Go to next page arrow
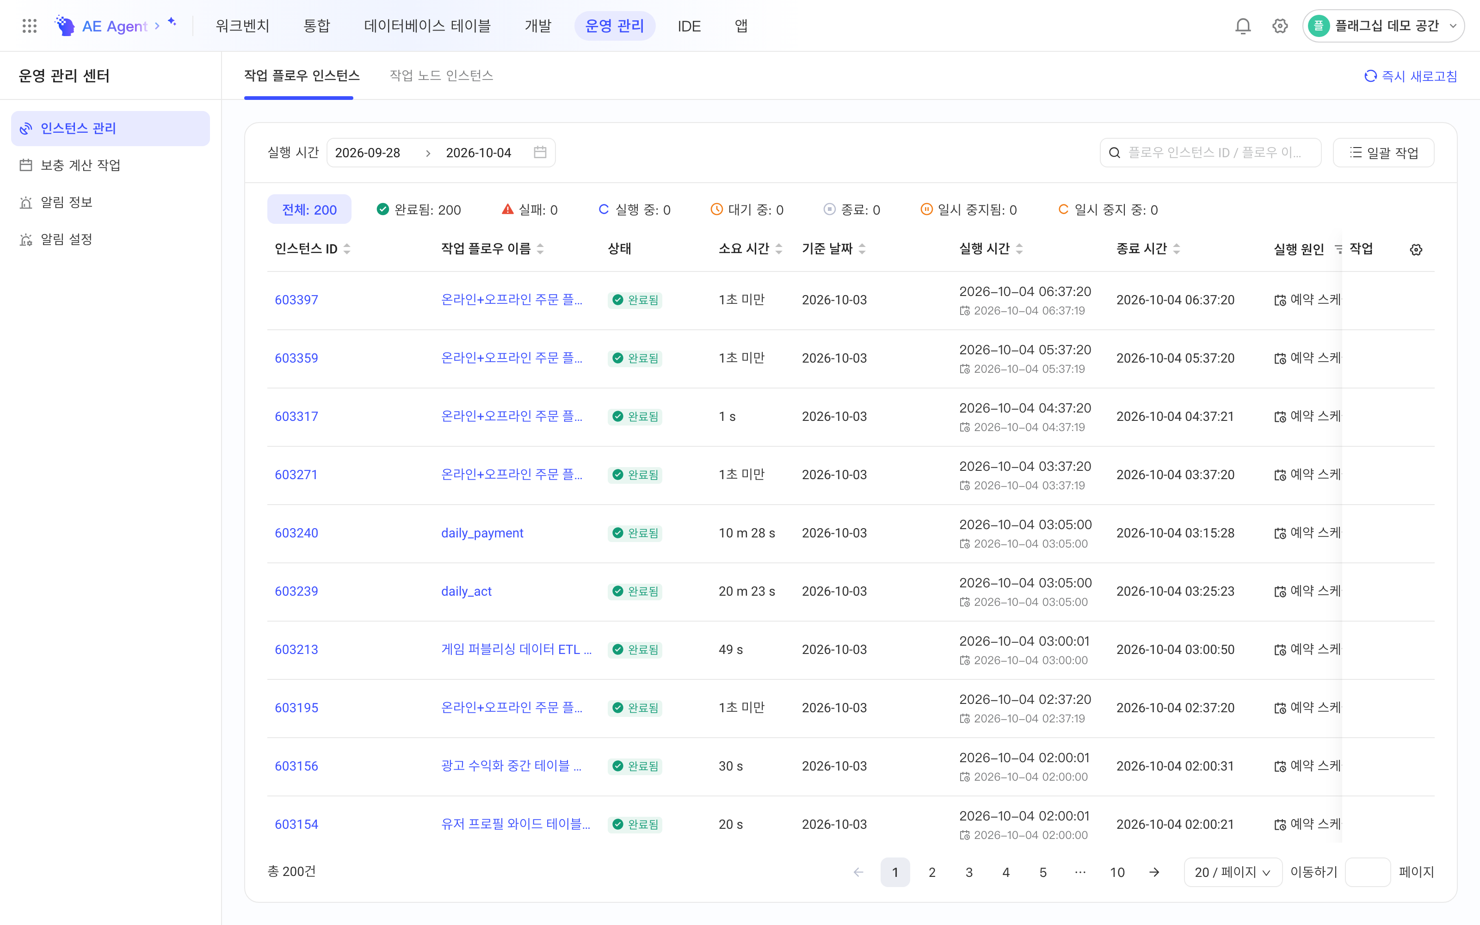Screen dimensions: 1480x925 click(1154, 872)
